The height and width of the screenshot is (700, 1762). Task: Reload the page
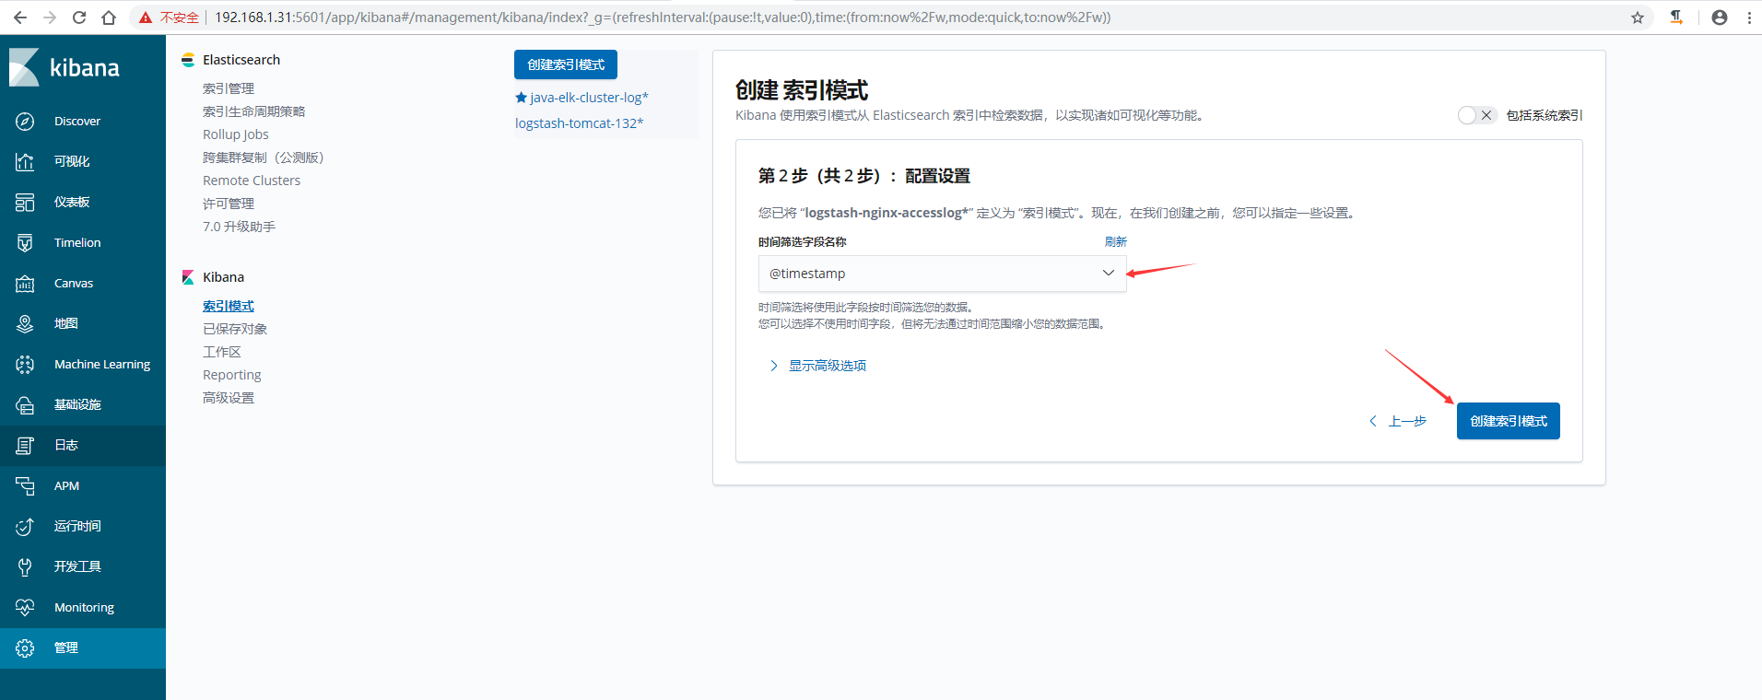79,17
